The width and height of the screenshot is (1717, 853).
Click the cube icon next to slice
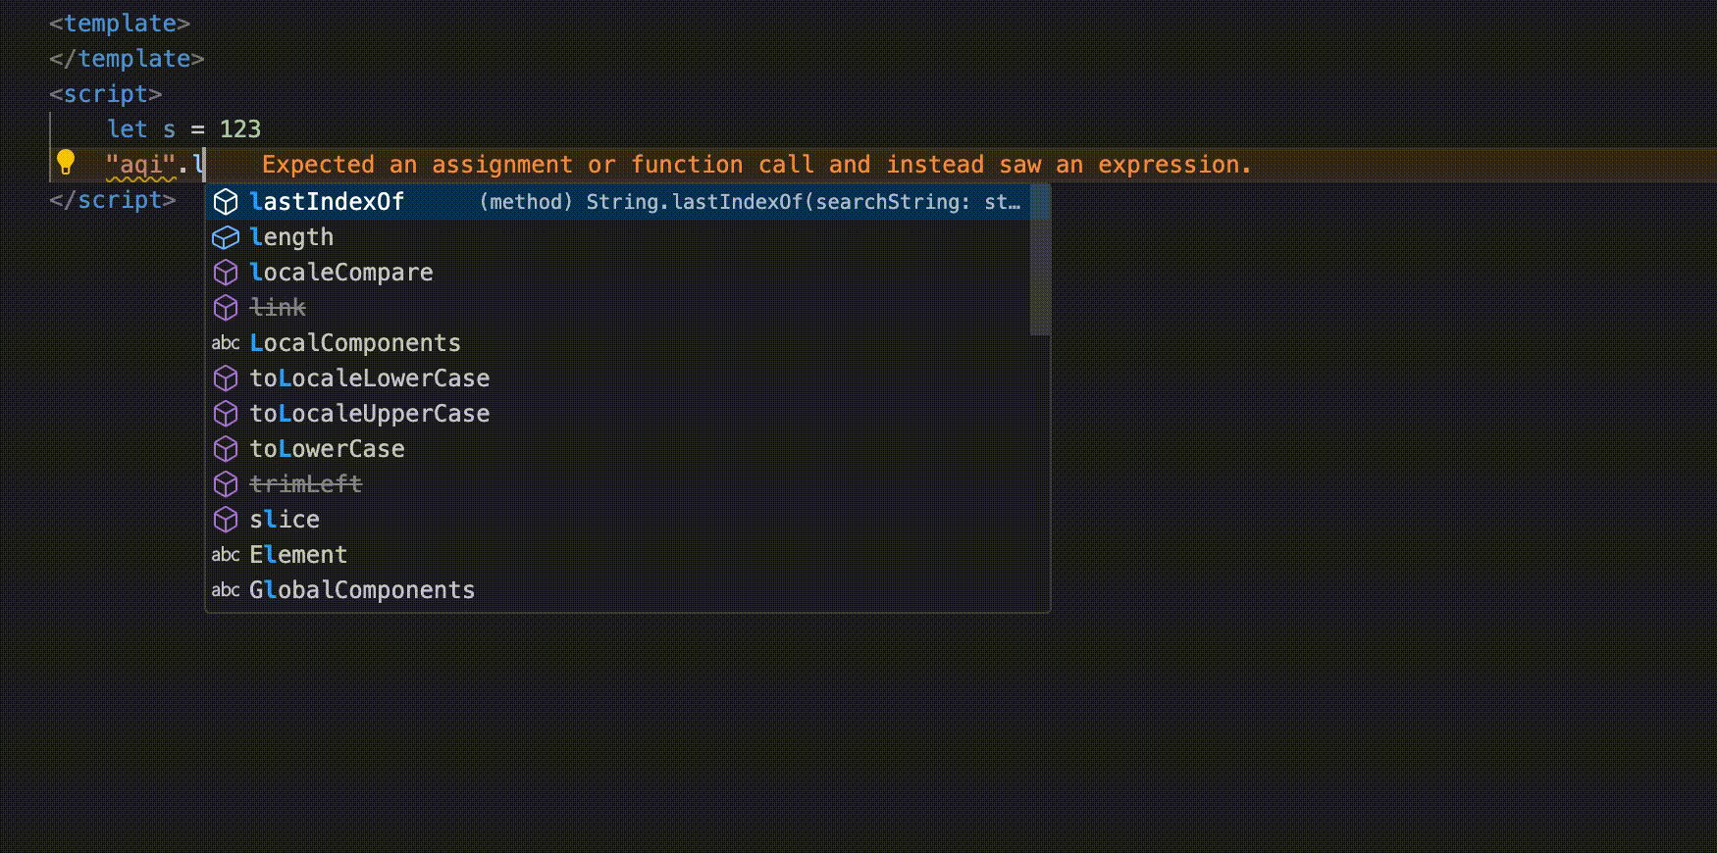pyautogui.click(x=226, y=520)
